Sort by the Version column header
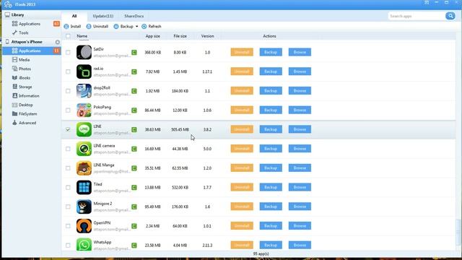Viewport: 462px width, 260px height. coord(207,36)
